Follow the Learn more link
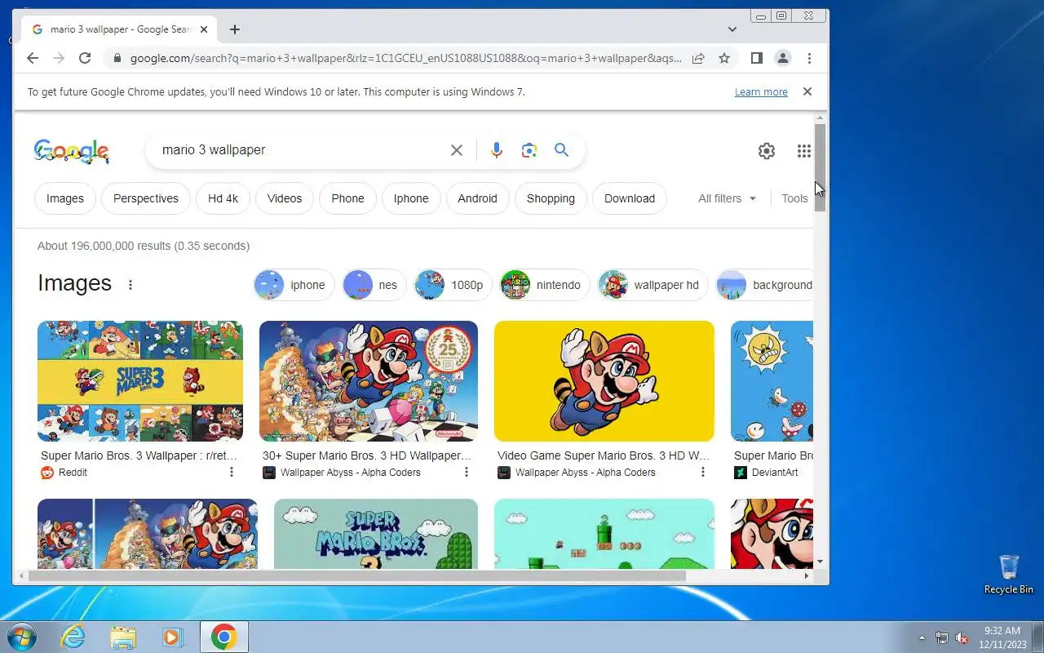1044x653 pixels. coord(761,92)
